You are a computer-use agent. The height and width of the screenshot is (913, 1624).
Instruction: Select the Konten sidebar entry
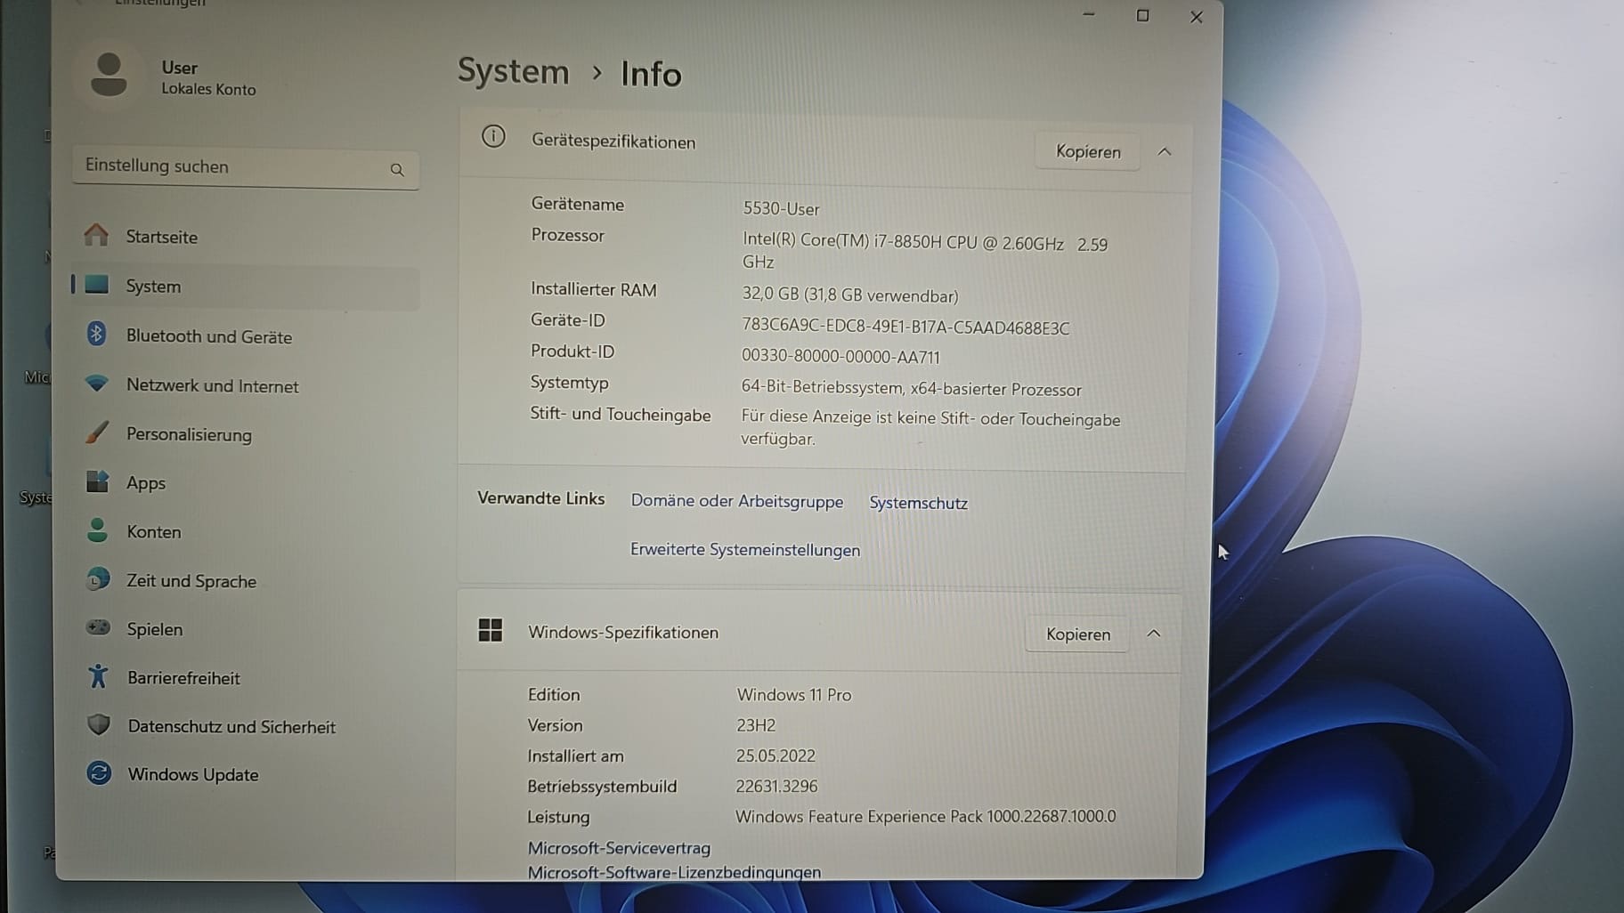246,532
